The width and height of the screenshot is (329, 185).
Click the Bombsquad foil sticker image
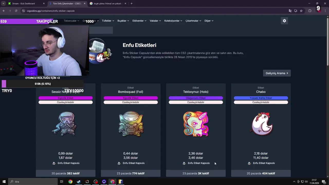[x=131, y=124]
